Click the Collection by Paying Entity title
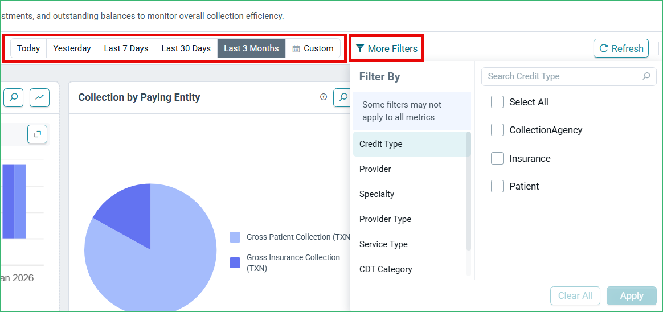This screenshot has height=312, width=663. click(x=139, y=97)
